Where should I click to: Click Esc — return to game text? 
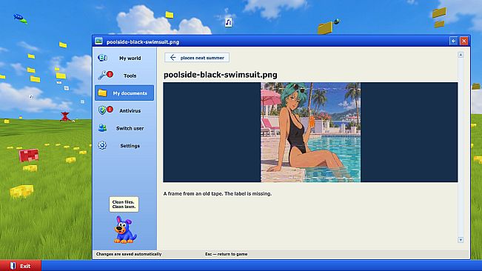(227, 254)
